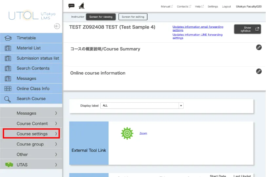
Task: Collapse sidebar with the circled arrow
Action: coord(57,26)
